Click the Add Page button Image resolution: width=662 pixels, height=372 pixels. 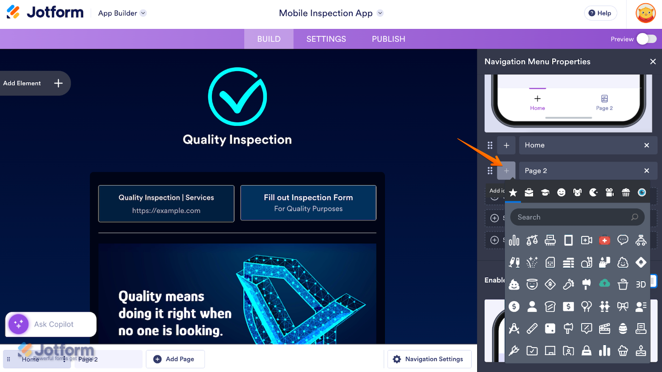pyautogui.click(x=175, y=359)
